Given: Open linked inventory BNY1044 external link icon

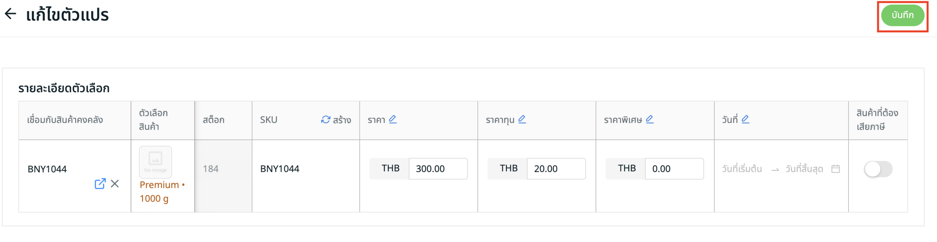Looking at the screenshot, I should (x=100, y=184).
